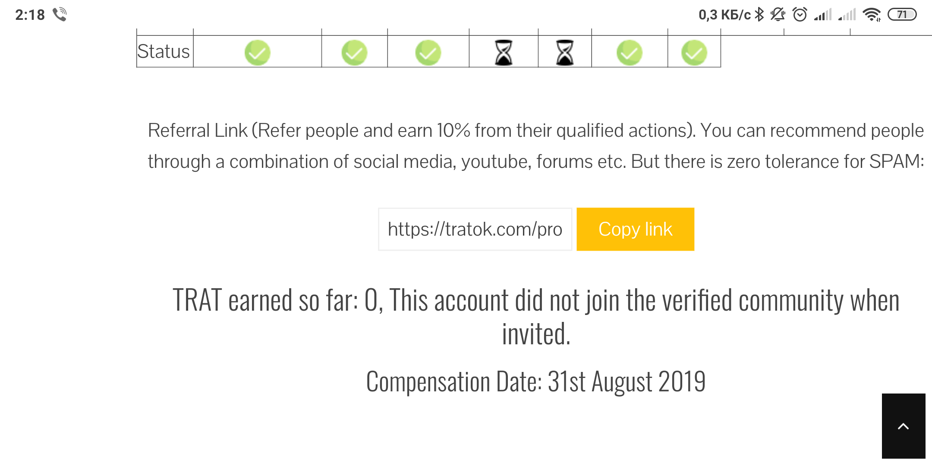Tap the alarm clock status icon
Viewport: 932px width, 466px height.
[x=800, y=15]
